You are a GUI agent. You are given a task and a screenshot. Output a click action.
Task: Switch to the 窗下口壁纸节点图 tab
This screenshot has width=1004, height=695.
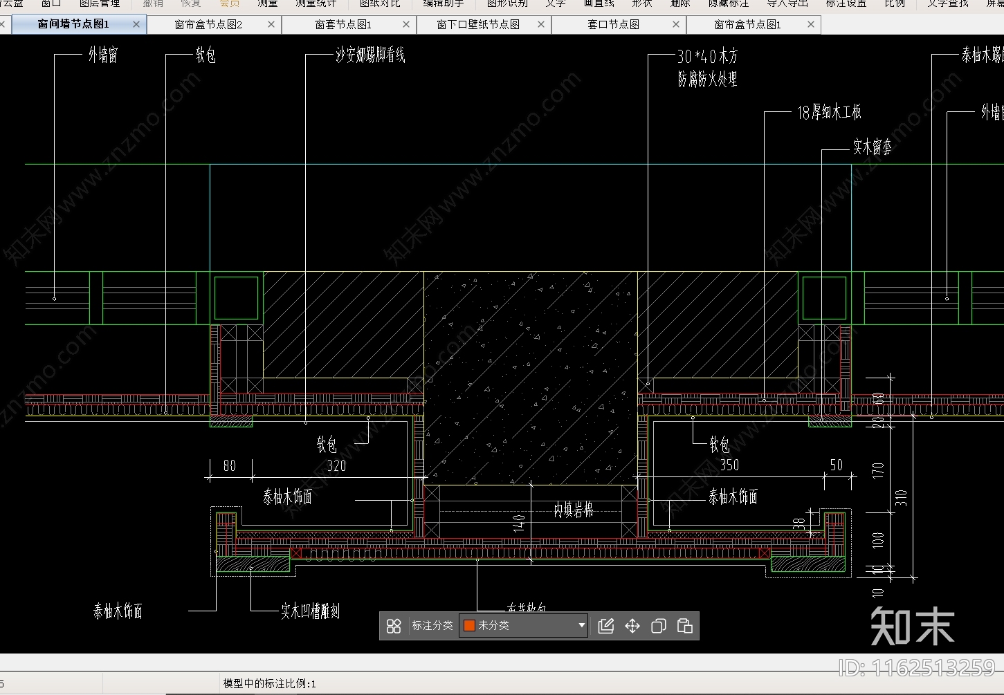[478, 24]
